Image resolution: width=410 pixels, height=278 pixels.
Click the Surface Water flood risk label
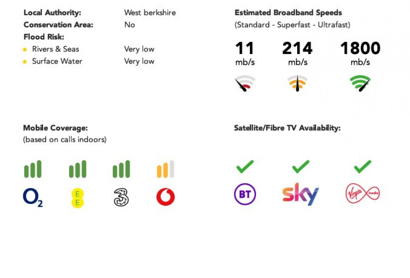(x=57, y=61)
